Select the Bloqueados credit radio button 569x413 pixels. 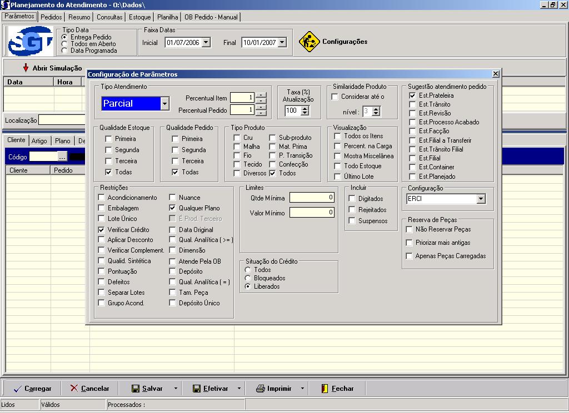(x=248, y=278)
